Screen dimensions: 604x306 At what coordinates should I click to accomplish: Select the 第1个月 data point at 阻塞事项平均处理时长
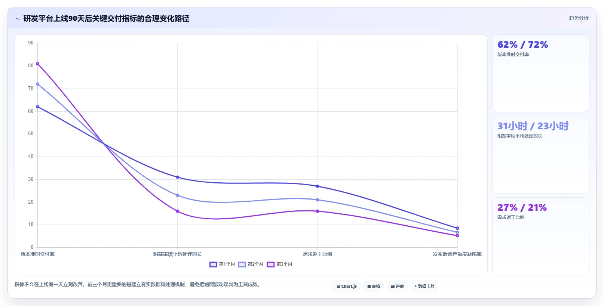(177, 177)
